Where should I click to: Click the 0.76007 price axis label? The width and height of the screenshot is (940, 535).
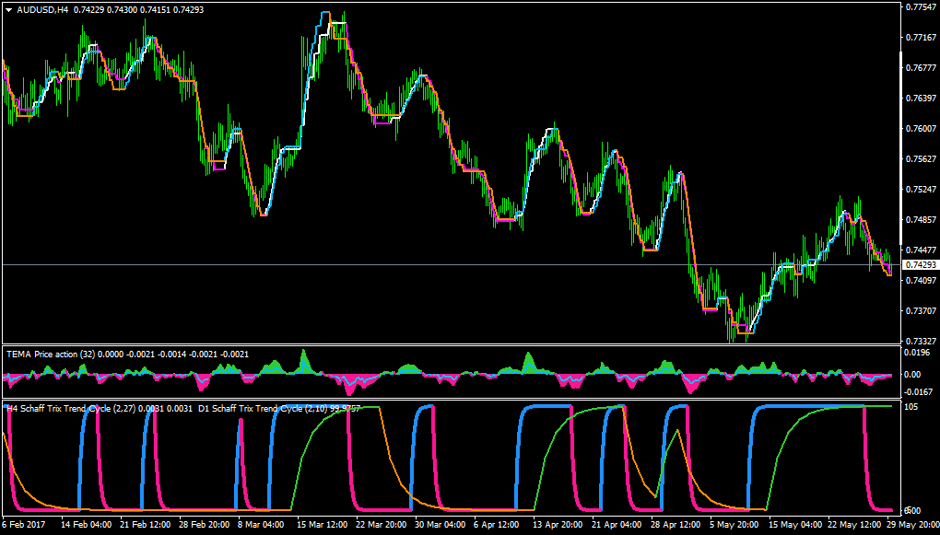[921, 128]
